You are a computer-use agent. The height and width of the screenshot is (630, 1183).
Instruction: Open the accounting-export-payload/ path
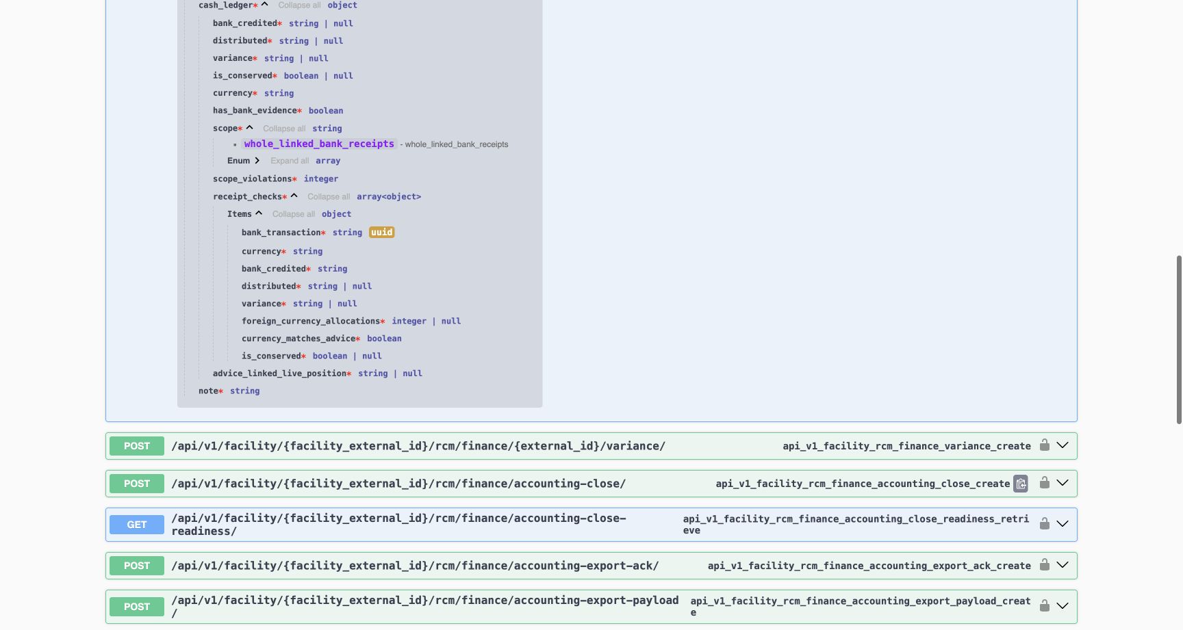[425, 607]
